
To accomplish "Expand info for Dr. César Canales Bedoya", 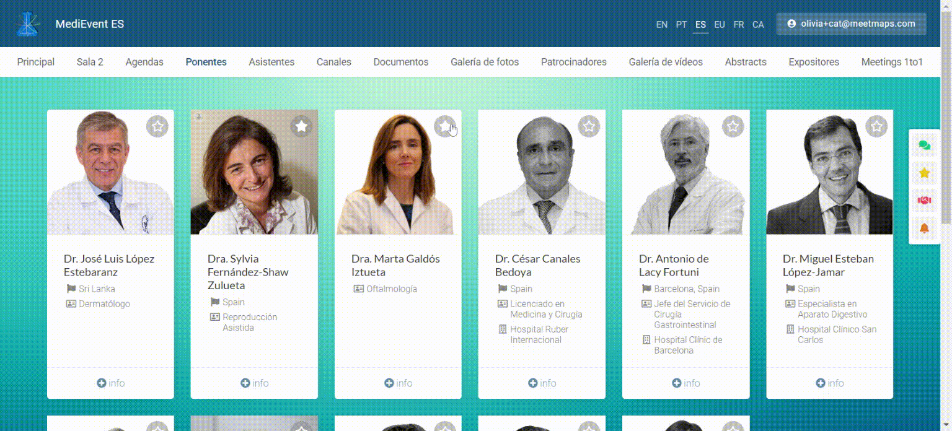I will pos(542,383).
